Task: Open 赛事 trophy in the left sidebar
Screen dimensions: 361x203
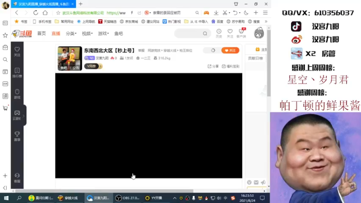Action: [17, 136]
